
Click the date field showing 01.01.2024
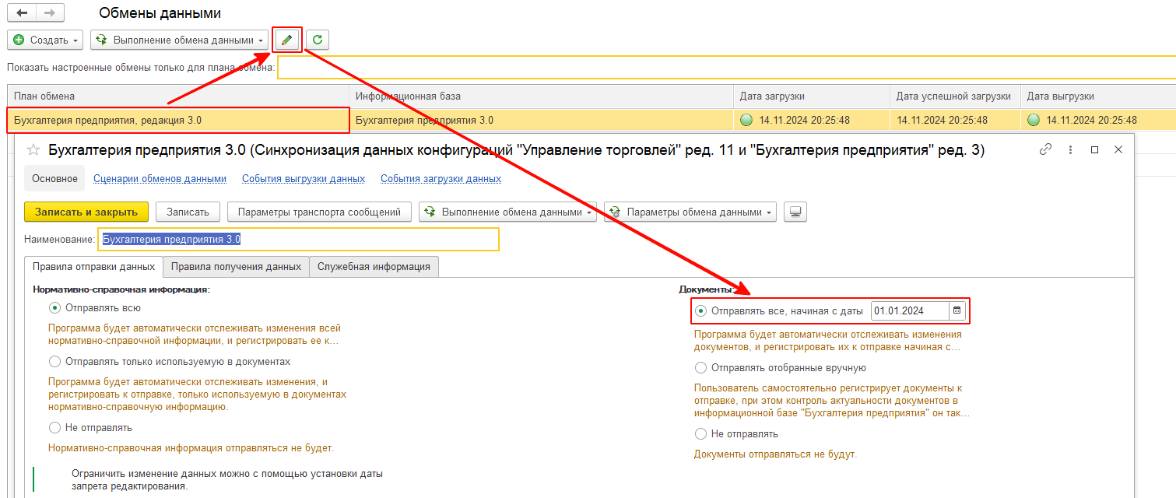tap(910, 310)
